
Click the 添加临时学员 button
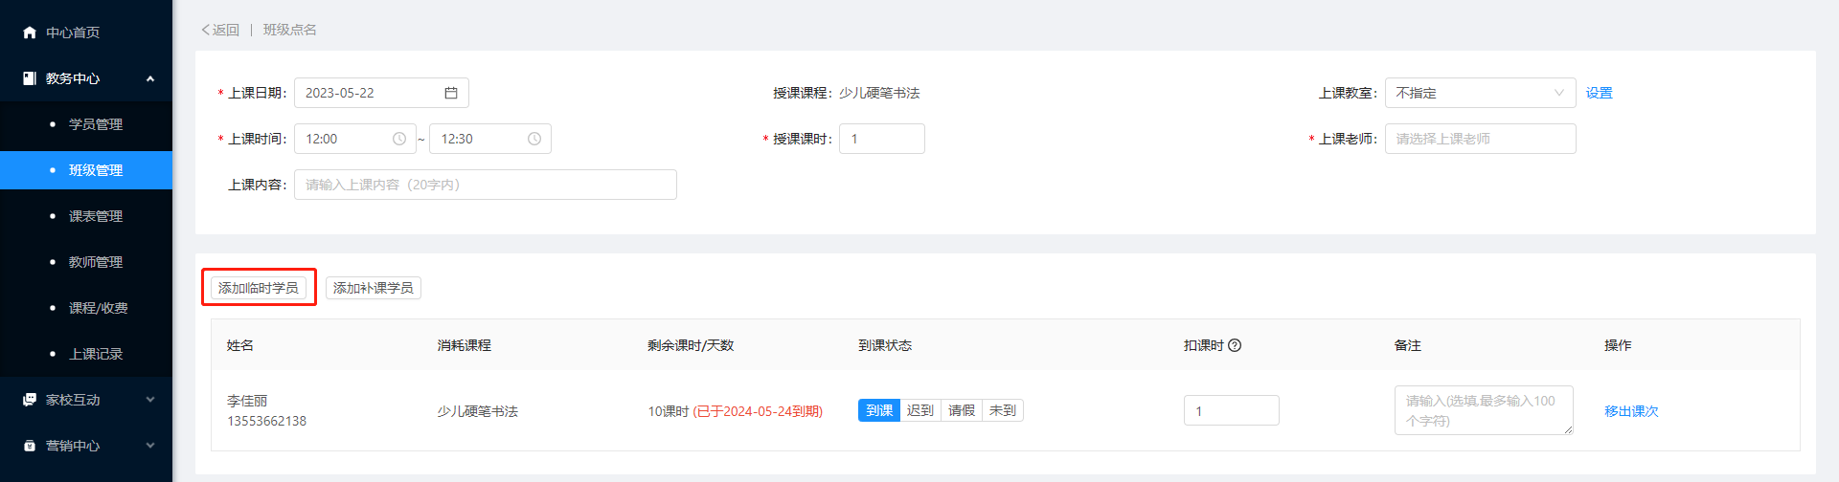(259, 288)
